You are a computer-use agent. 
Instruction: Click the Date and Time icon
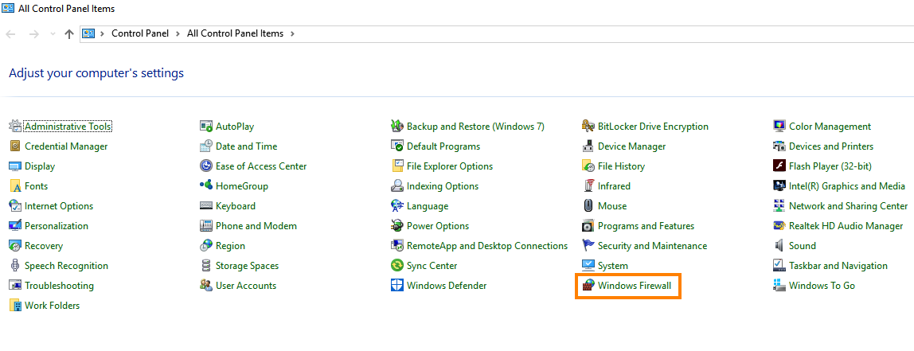point(205,146)
